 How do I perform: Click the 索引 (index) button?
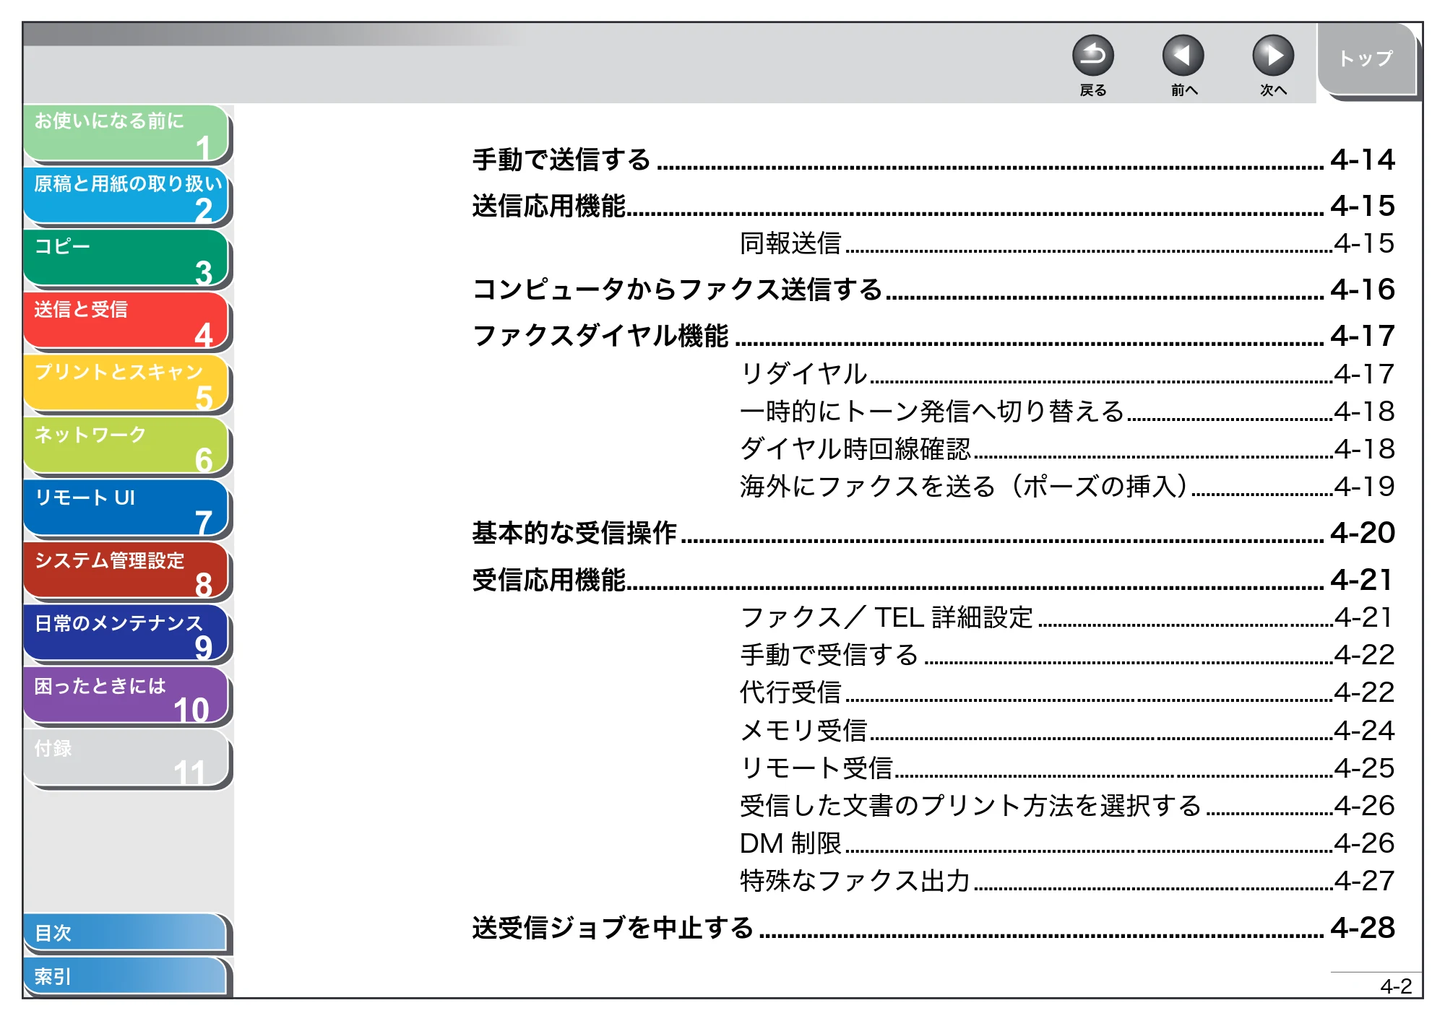[126, 976]
